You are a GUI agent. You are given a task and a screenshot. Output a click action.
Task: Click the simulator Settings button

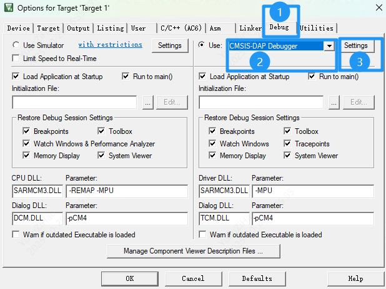169,45
